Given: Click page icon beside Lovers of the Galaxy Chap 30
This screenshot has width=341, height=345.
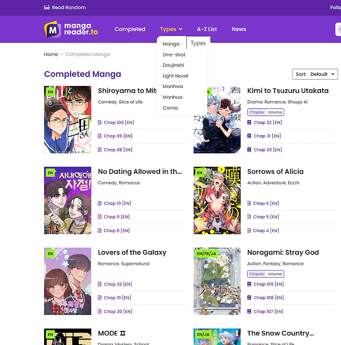Looking at the screenshot, I should click(100, 312).
